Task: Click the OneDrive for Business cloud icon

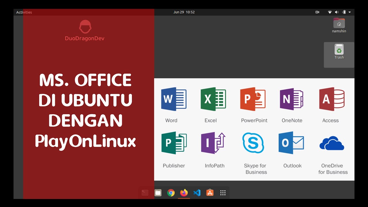Action: (332, 143)
